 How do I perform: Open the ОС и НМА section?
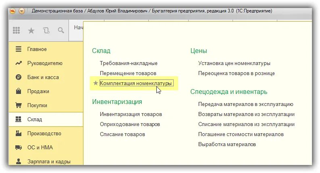pyautogui.click(x=46, y=147)
